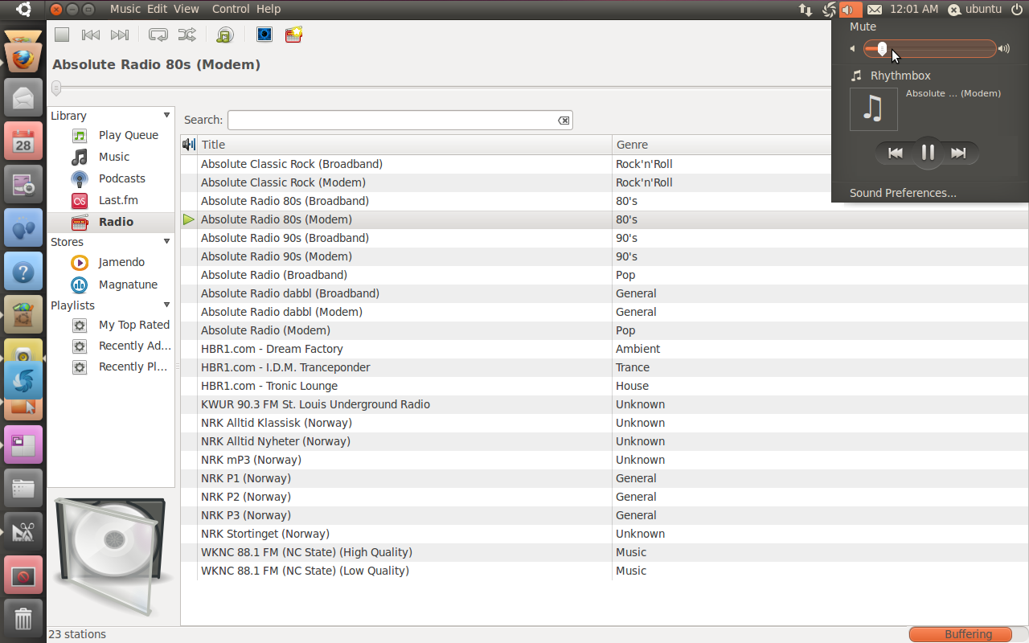1029x643 pixels.
Task: Click previous track in the sound menu
Action: tap(895, 153)
